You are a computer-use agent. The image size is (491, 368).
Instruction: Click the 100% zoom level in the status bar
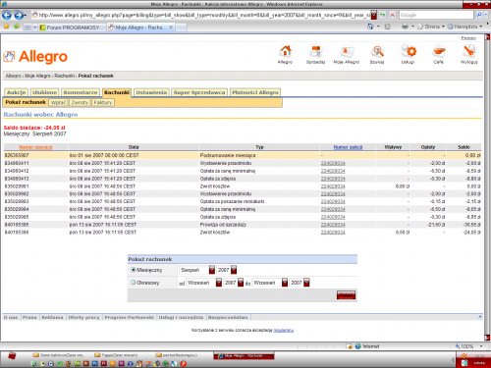click(x=467, y=346)
